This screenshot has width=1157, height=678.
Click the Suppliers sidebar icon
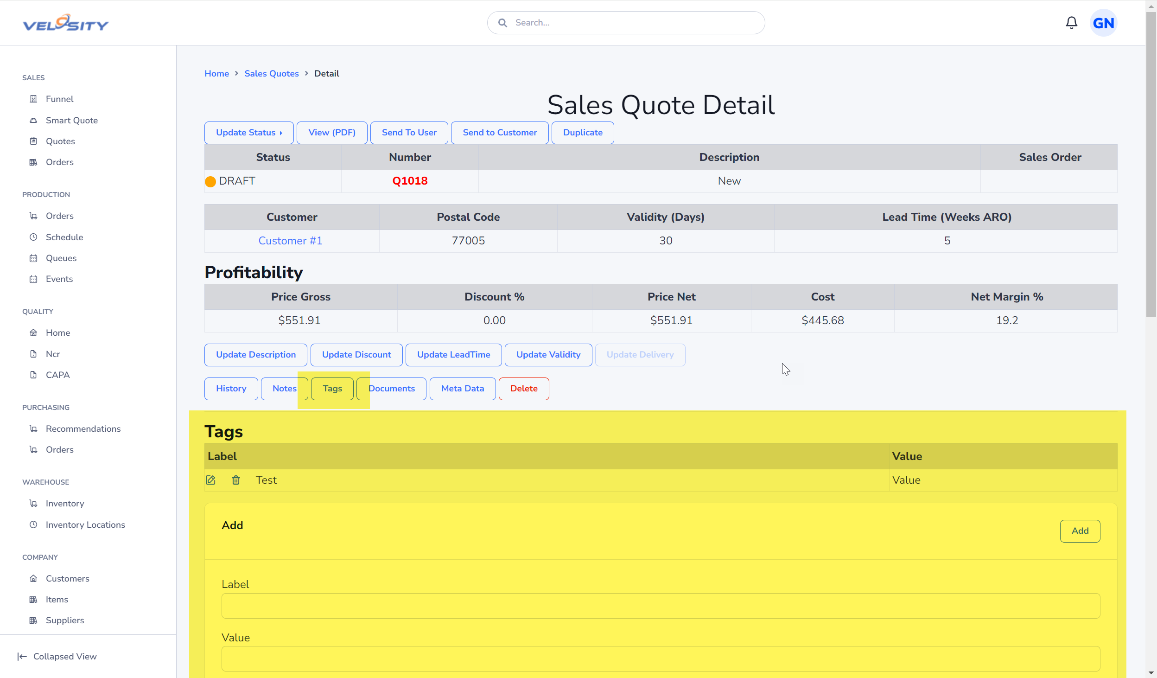(33, 620)
